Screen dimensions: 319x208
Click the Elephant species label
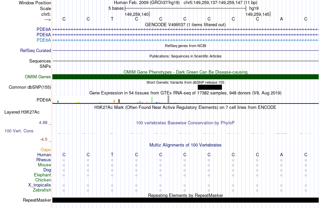43,175
